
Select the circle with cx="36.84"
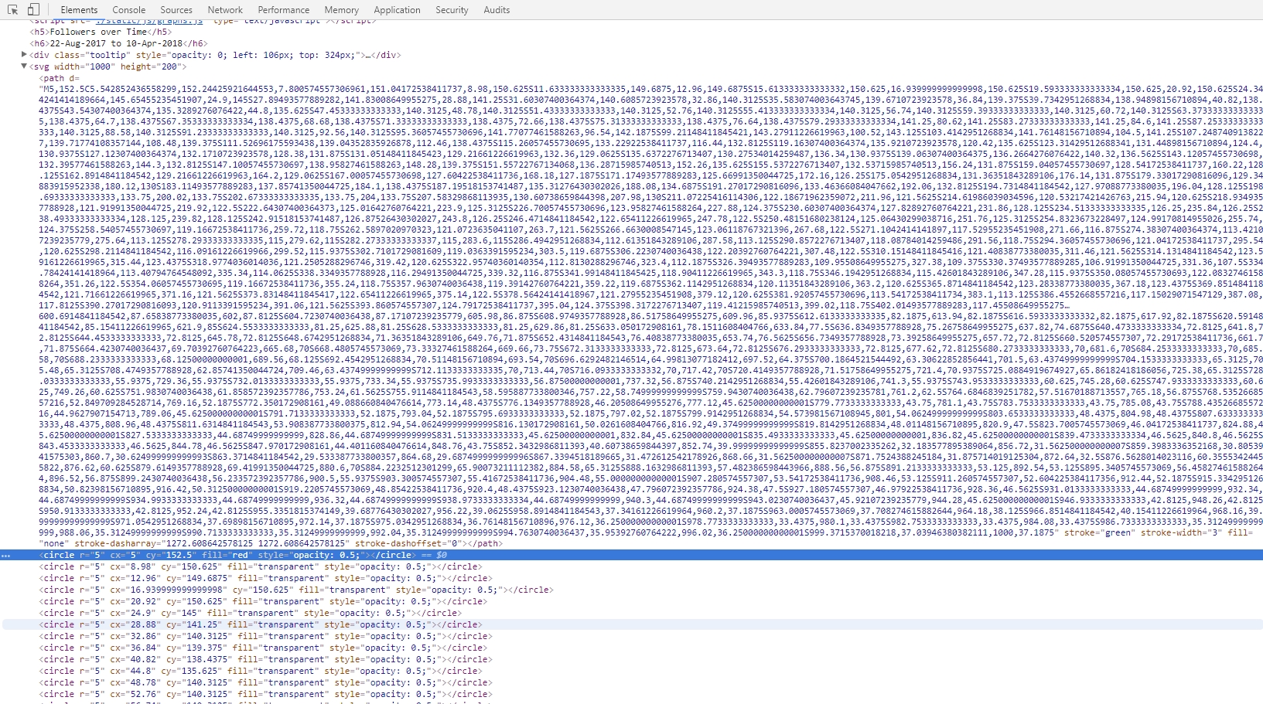tap(263, 648)
